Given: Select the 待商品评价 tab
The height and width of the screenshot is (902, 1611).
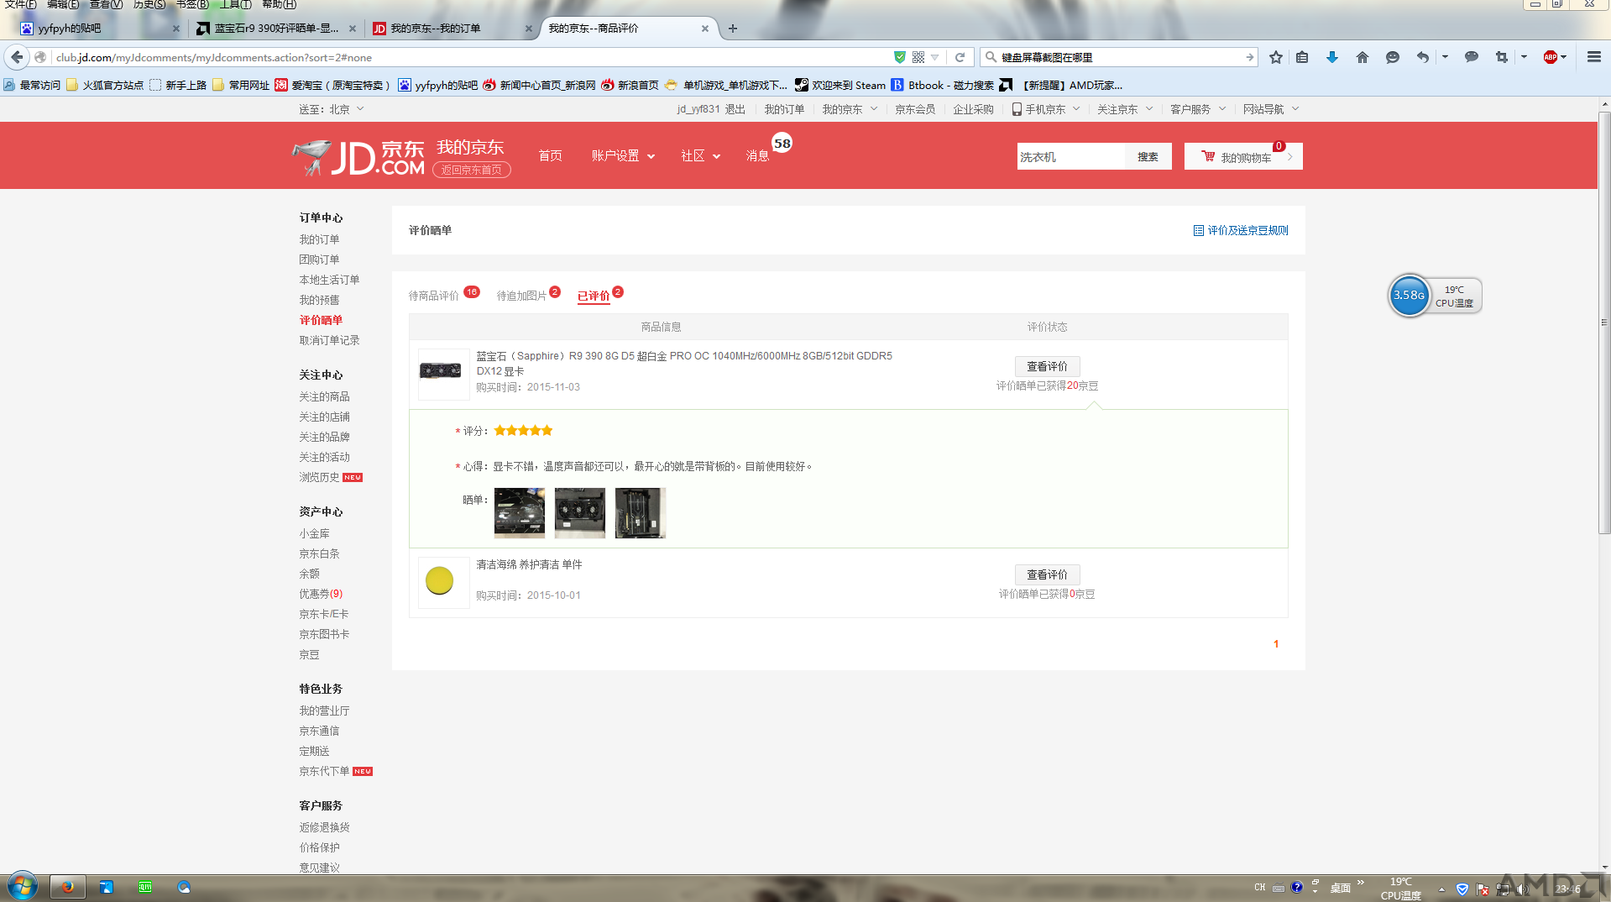Looking at the screenshot, I should pos(434,296).
